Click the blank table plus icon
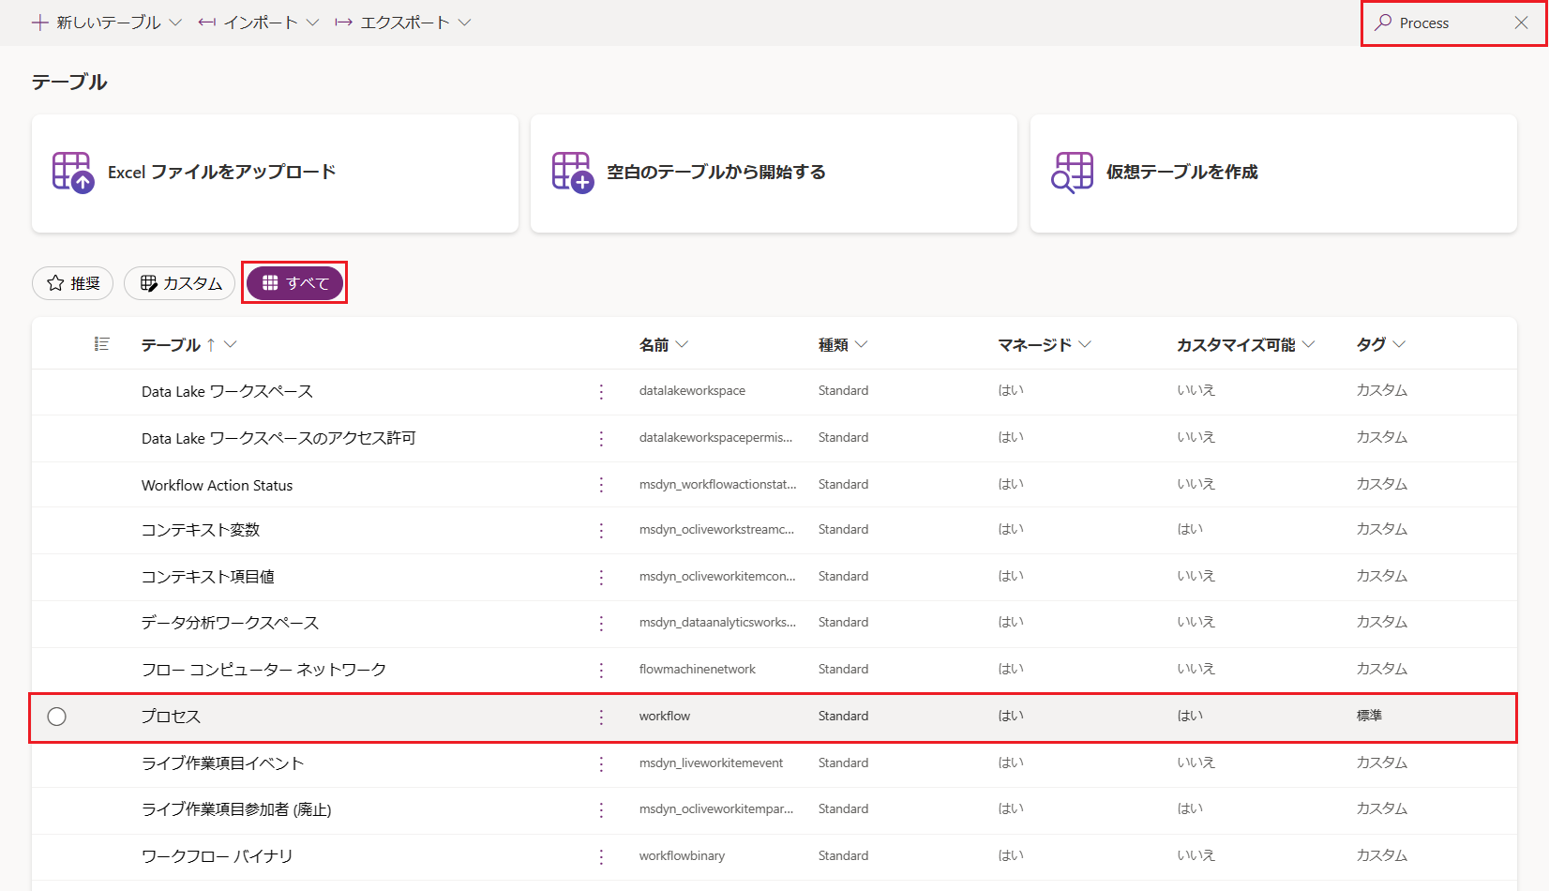 573,173
